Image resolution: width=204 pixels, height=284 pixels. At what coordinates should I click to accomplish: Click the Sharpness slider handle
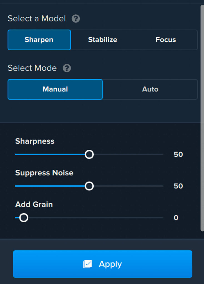tap(89, 154)
